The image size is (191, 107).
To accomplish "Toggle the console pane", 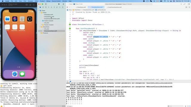I will click(190, 106).
